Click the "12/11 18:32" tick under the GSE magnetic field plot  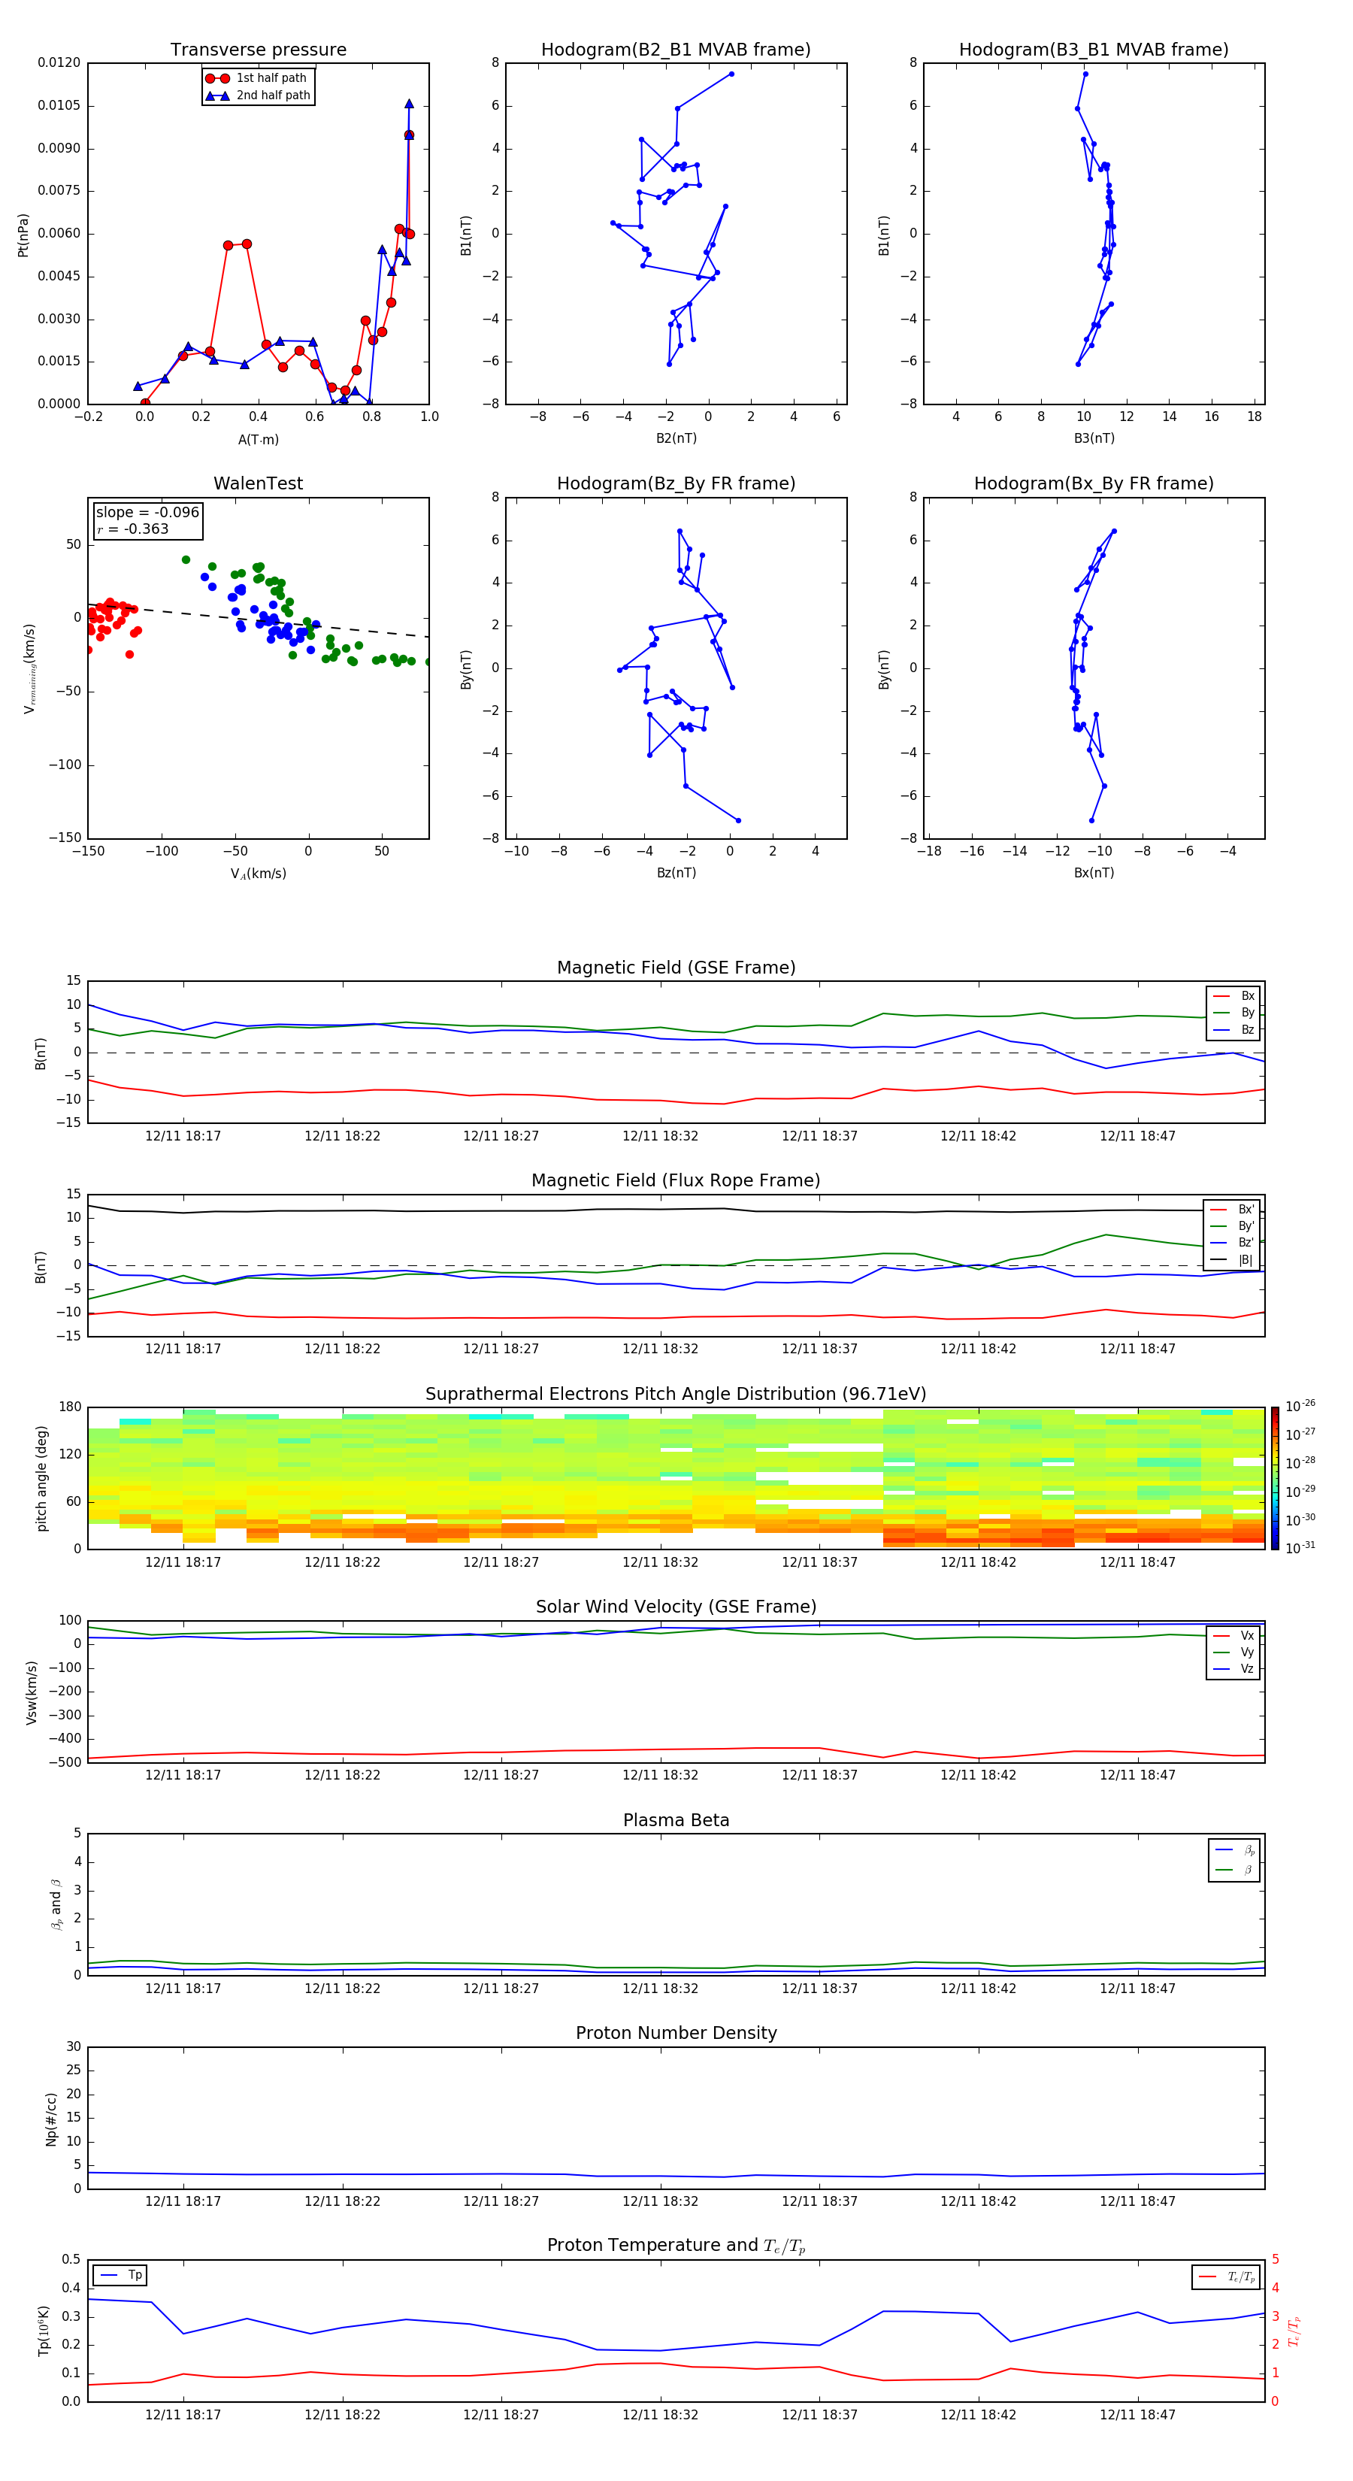pyautogui.click(x=661, y=1137)
